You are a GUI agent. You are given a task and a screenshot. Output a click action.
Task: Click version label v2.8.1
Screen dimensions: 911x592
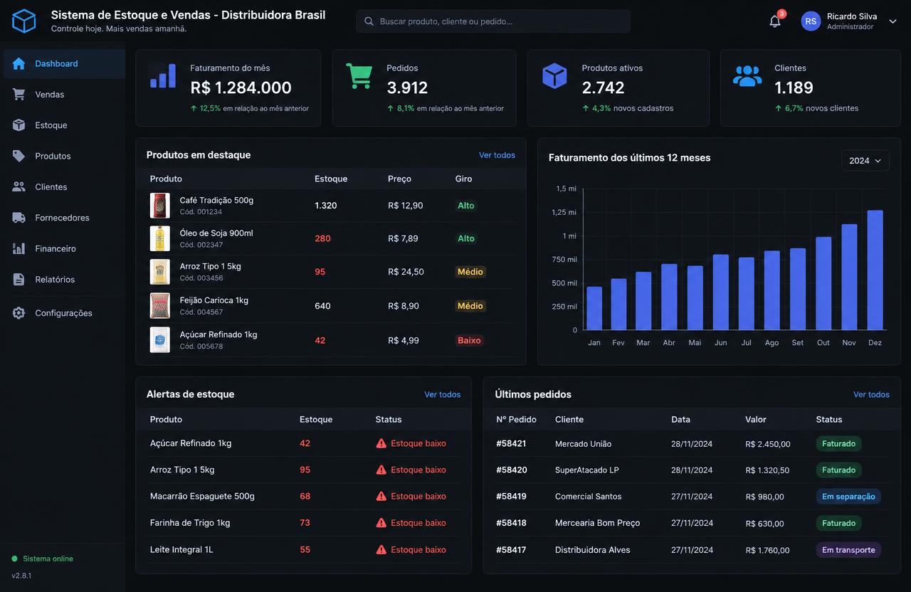pyautogui.click(x=21, y=576)
